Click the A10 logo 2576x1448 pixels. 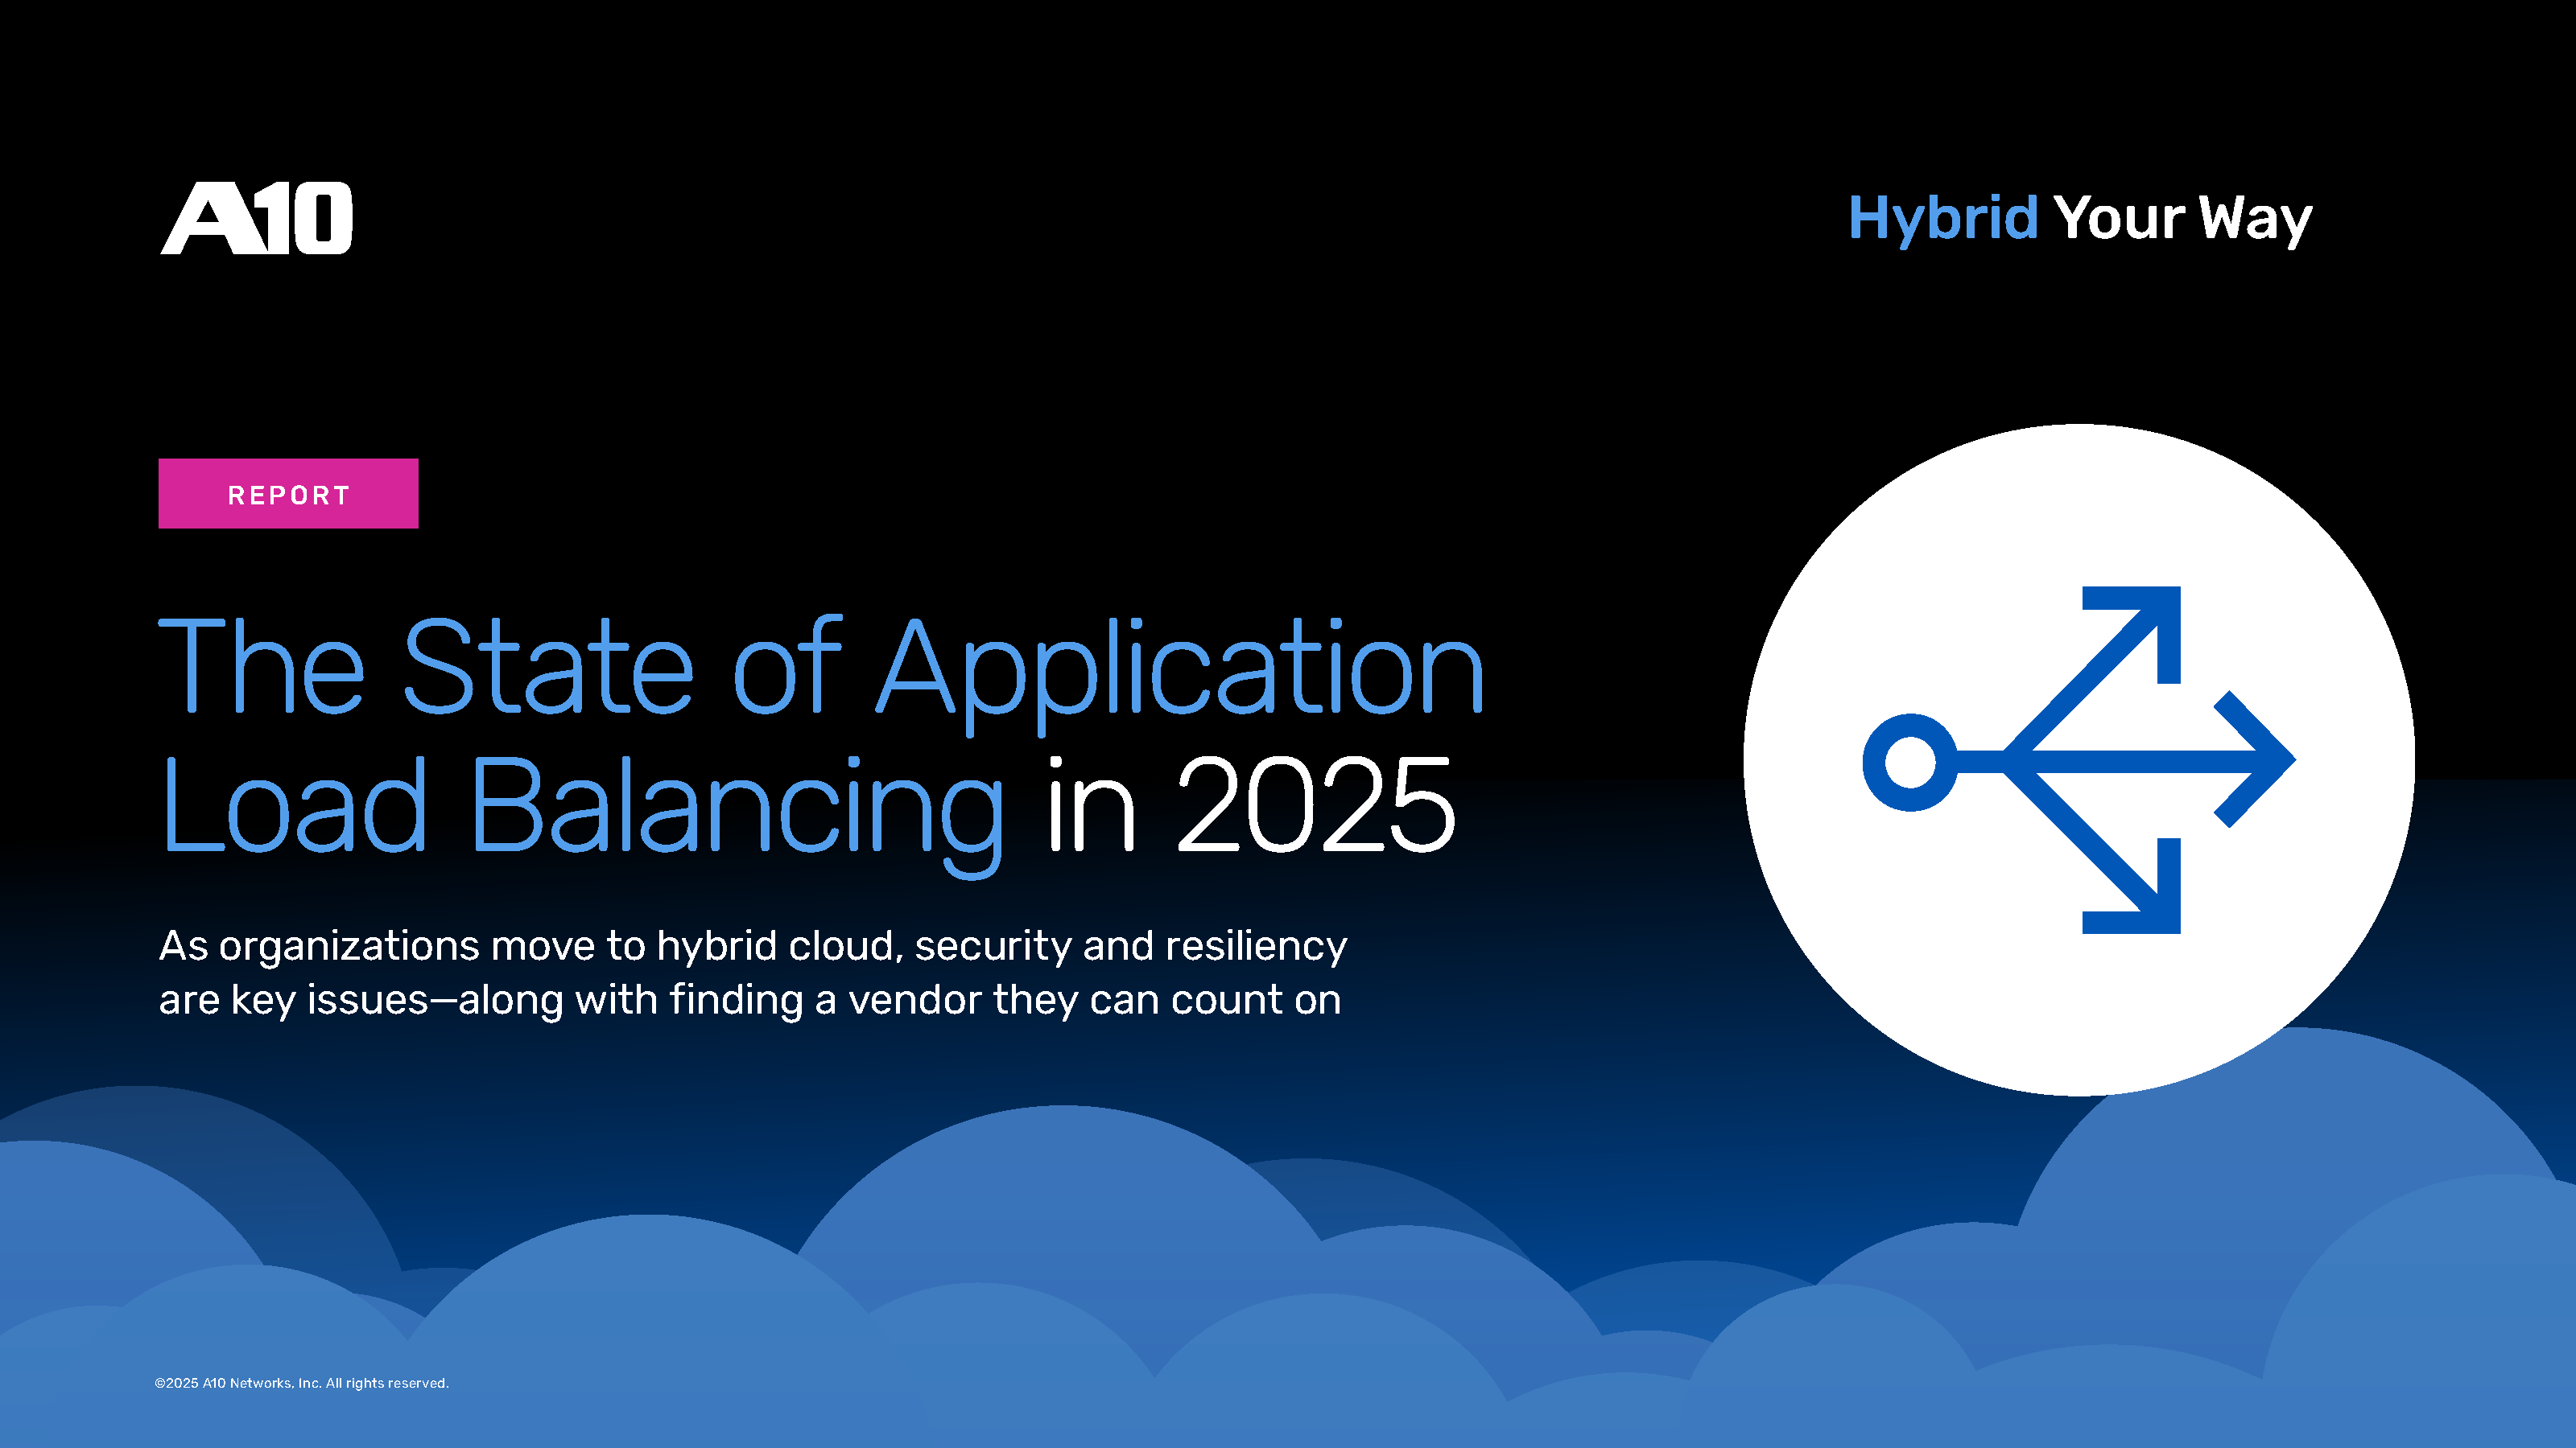256,218
